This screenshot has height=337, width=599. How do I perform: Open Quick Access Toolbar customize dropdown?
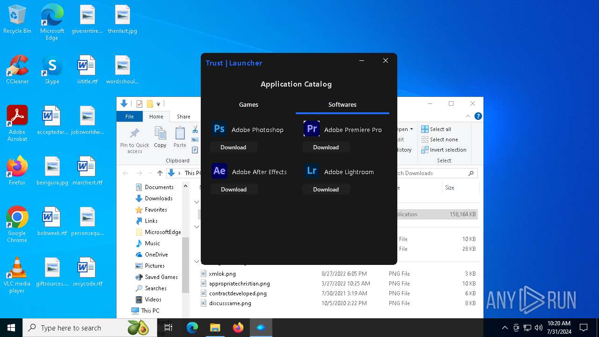pos(158,104)
